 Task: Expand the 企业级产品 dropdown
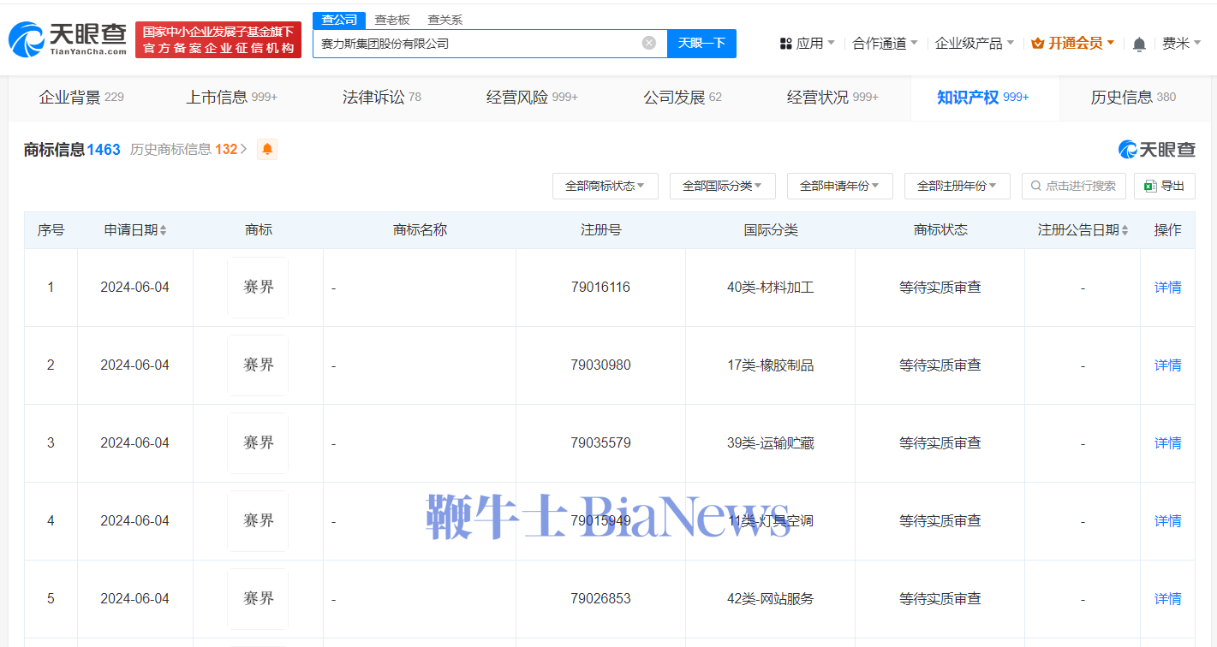pos(974,44)
